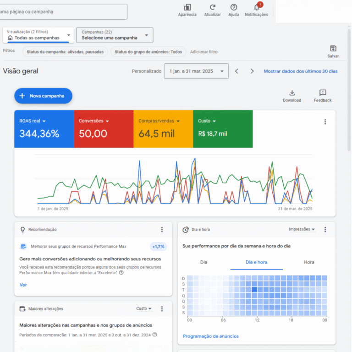The width and height of the screenshot is (352, 352).
Task: Click the "Visão geral" heading
Action: point(21,71)
